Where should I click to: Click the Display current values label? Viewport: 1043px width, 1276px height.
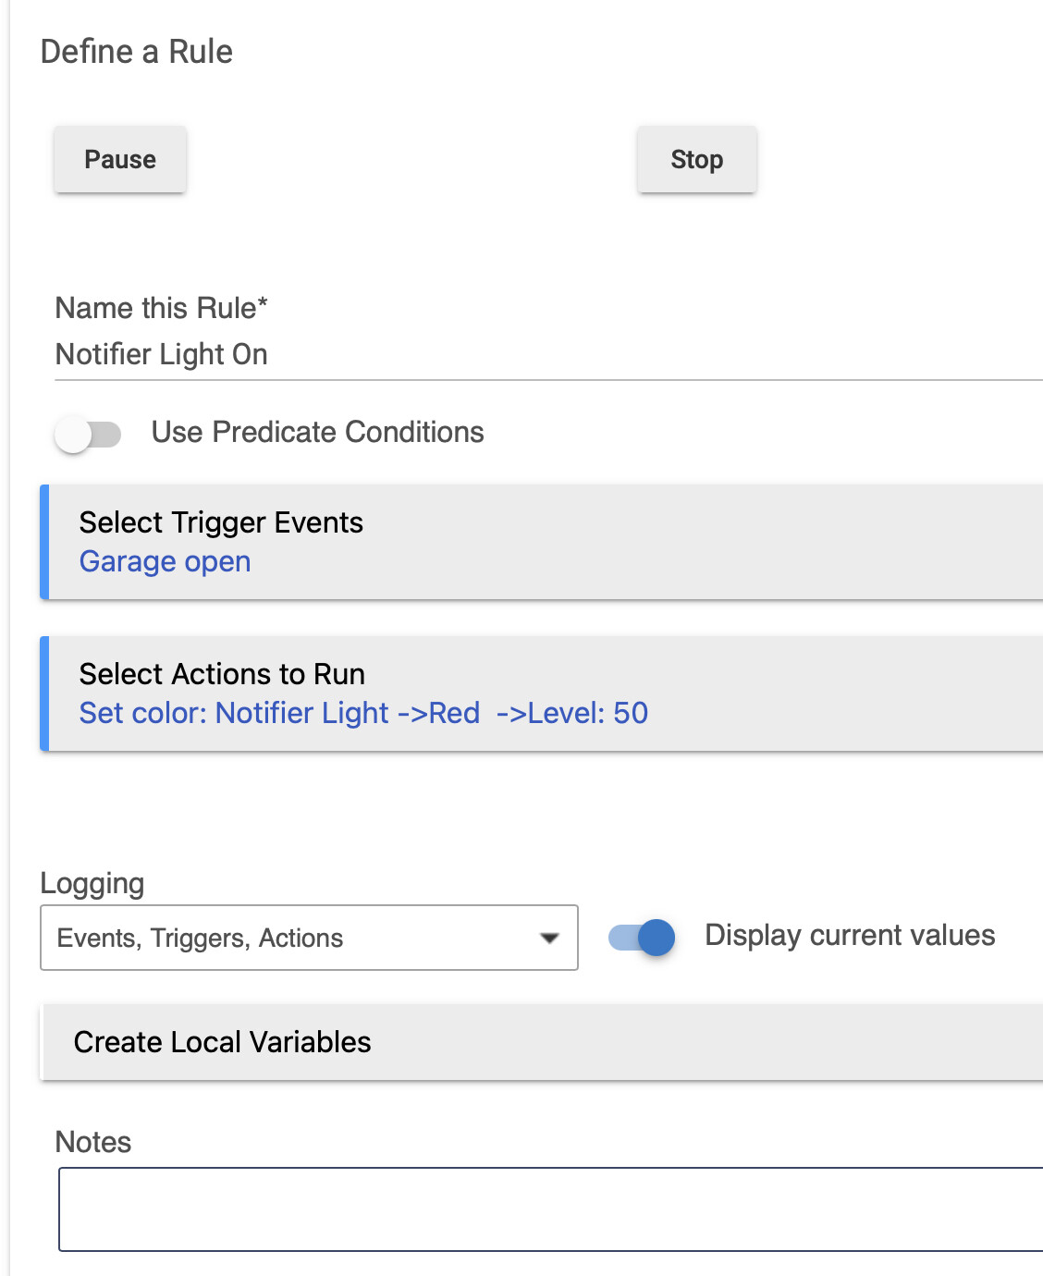coord(850,935)
